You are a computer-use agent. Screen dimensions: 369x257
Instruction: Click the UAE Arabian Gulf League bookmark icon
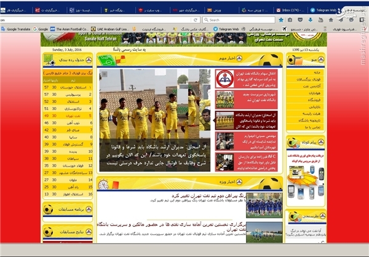click(x=93, y=29)
